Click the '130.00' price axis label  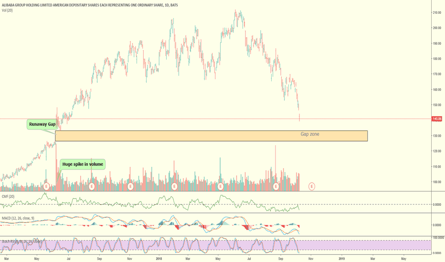[x=437, y=136]
